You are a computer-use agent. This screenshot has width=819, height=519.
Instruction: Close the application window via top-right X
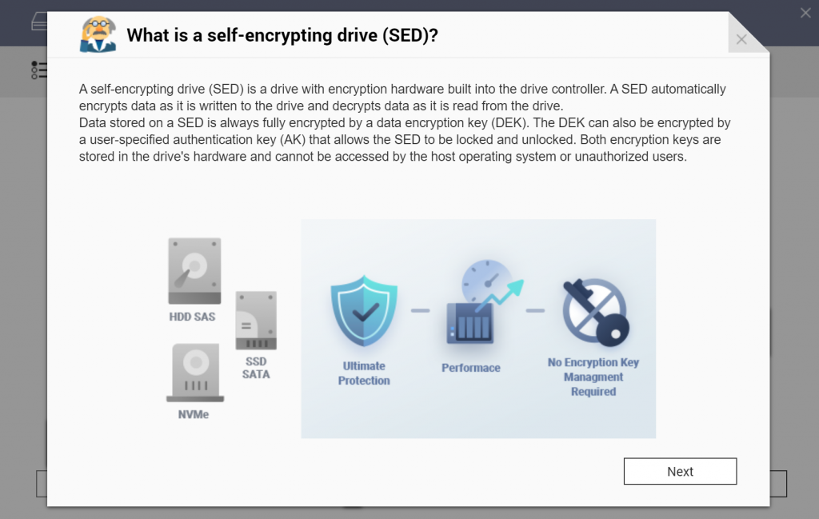[x=805, y=12]
